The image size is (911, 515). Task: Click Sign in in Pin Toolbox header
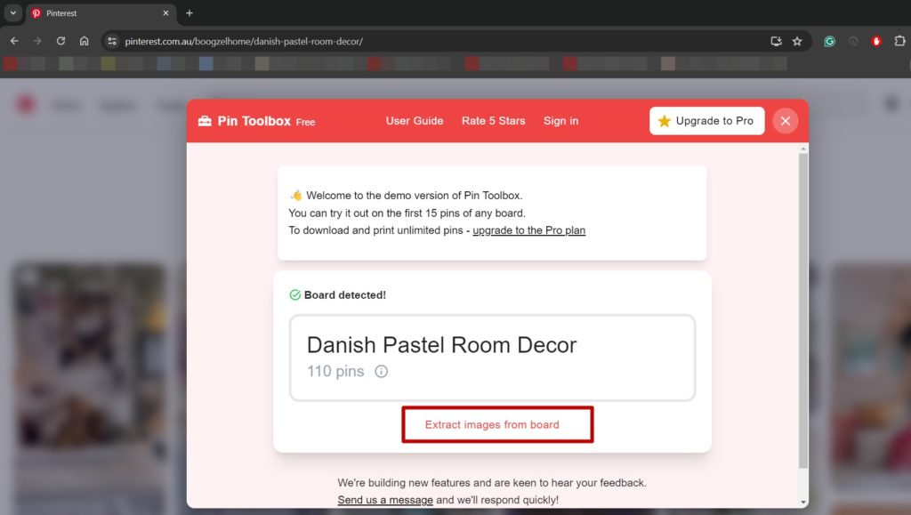click(560, 121)
